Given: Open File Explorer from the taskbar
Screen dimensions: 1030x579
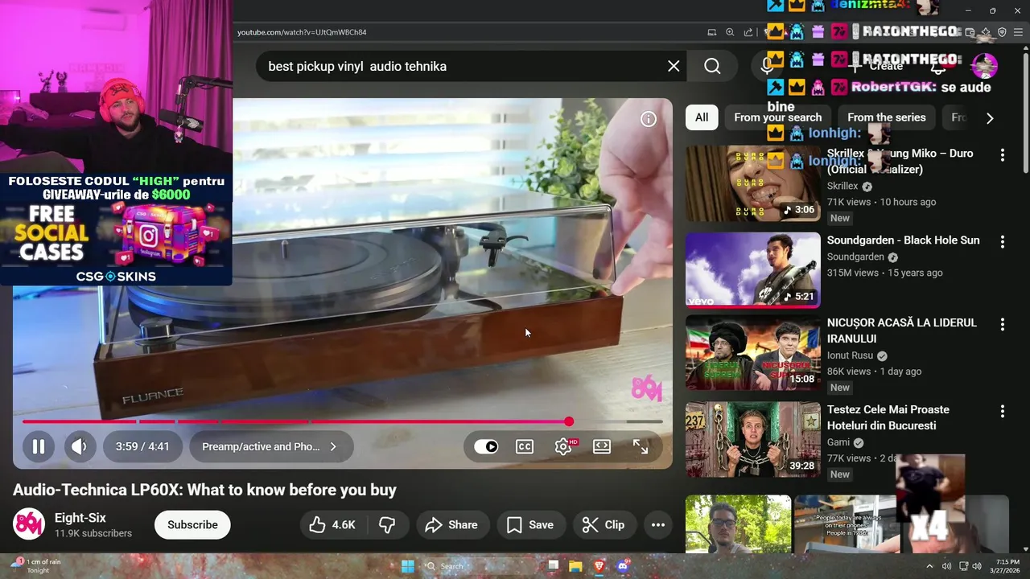Looking at the screenshot, I should [576, 566].
